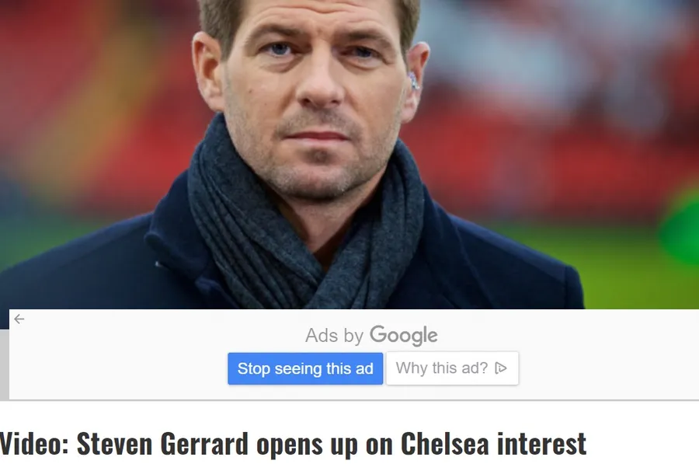
Task: Open the Steven Gerrard Chelsea interest headline
Action: coord(293,444)
